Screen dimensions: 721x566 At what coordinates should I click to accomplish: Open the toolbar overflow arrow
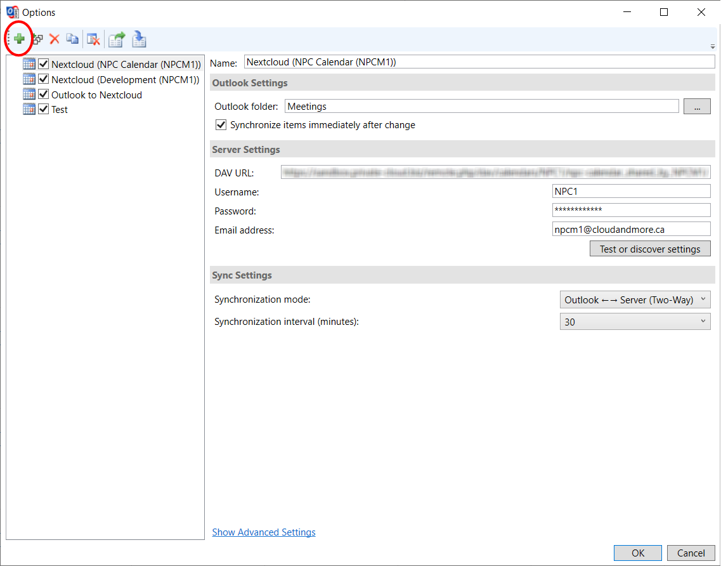712,46
